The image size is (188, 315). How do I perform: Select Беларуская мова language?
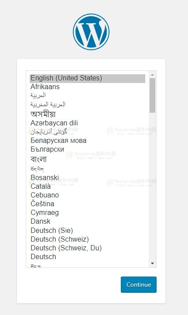tap(88, 140)
